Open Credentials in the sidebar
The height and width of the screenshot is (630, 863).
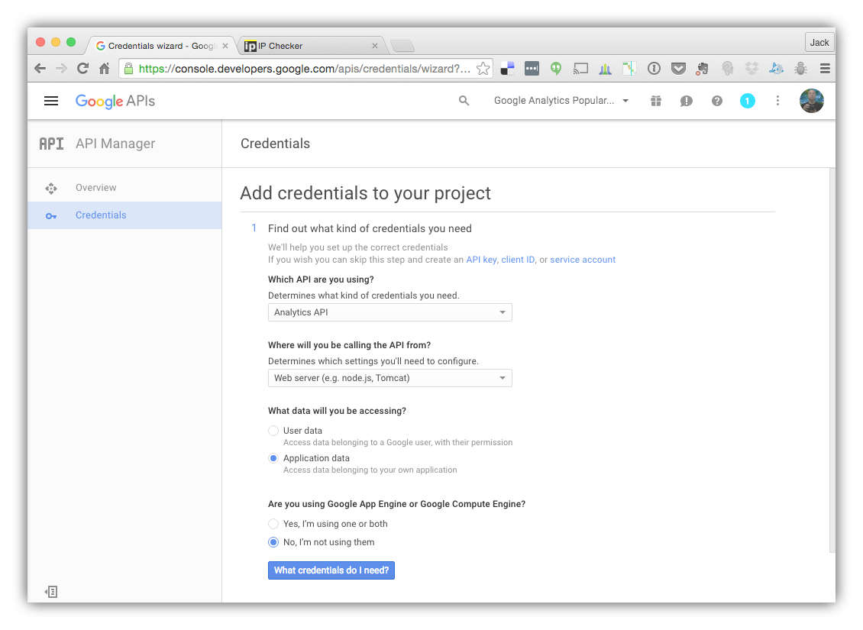coord(125,215)
